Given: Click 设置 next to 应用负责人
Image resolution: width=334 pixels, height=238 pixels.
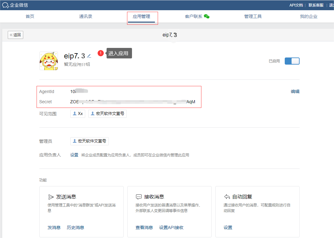Looking at the screenshot, I should 74,155.
